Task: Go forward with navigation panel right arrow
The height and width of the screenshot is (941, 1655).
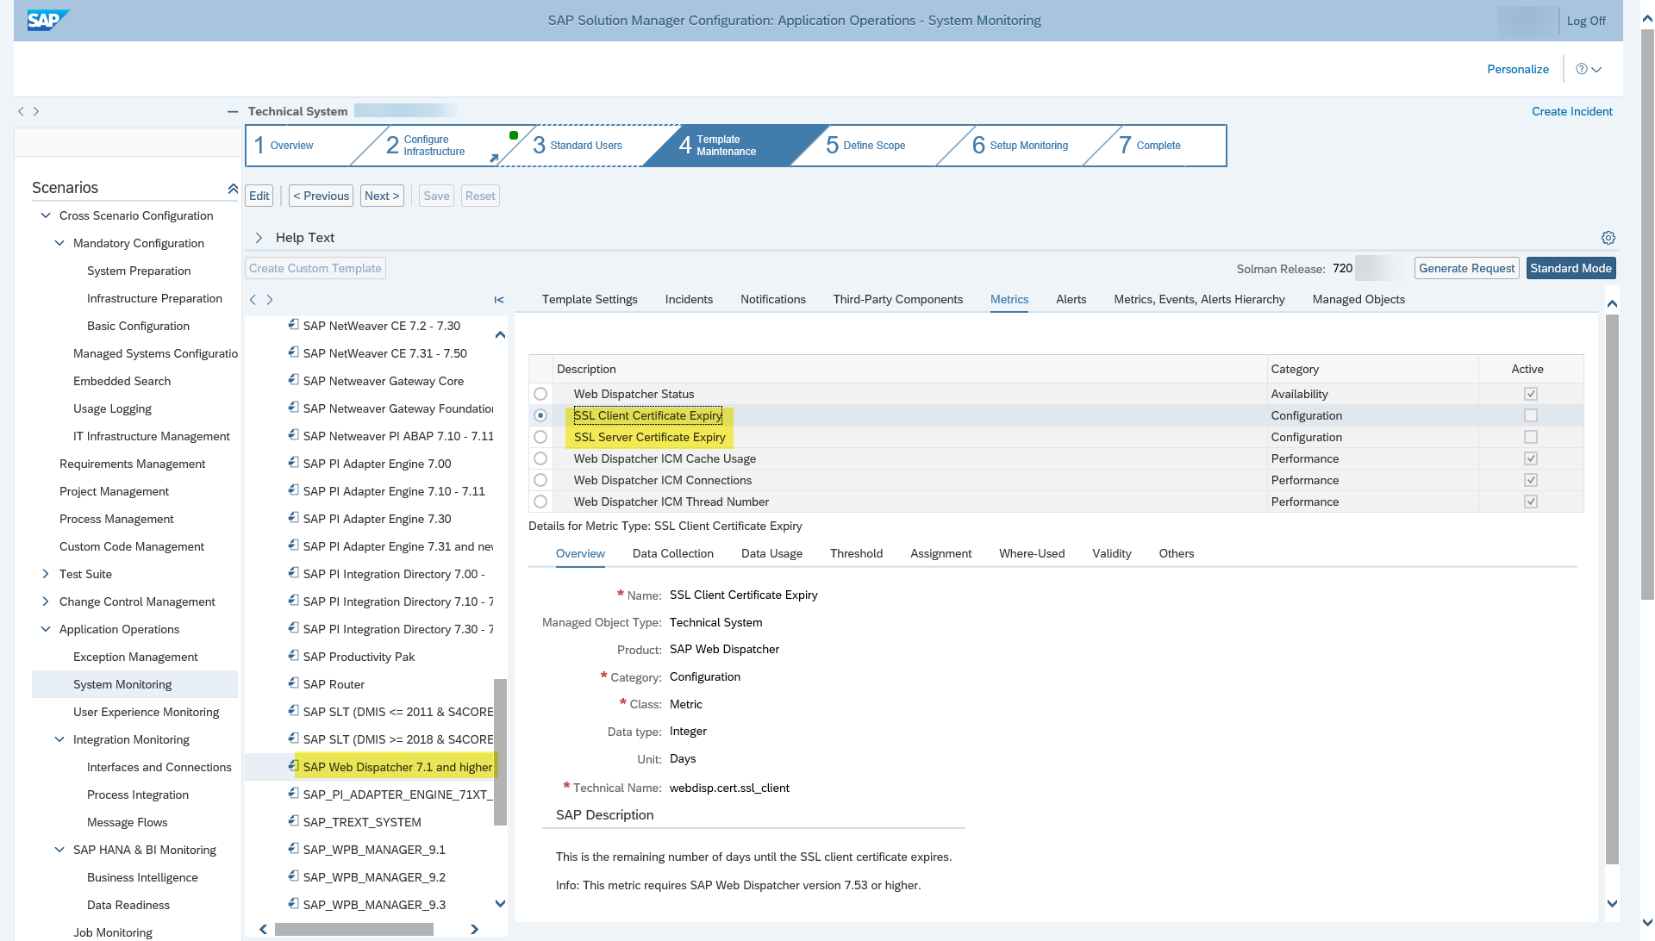Action: pyautogui.click(x=36, y=111)
